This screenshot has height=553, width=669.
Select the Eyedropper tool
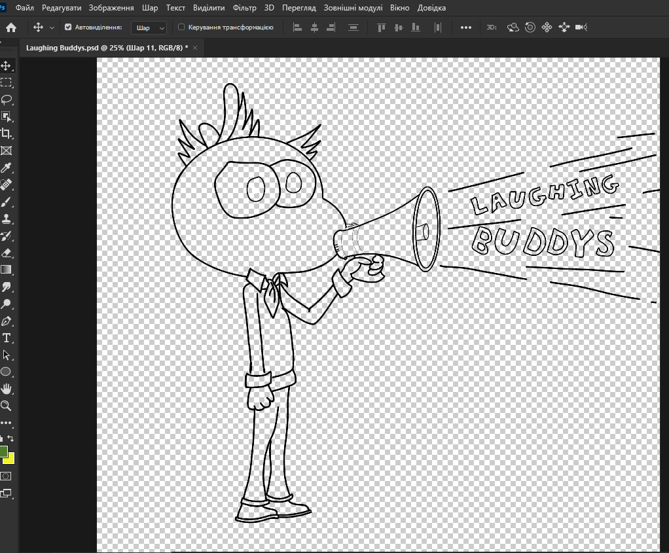(x=6, y=168)
